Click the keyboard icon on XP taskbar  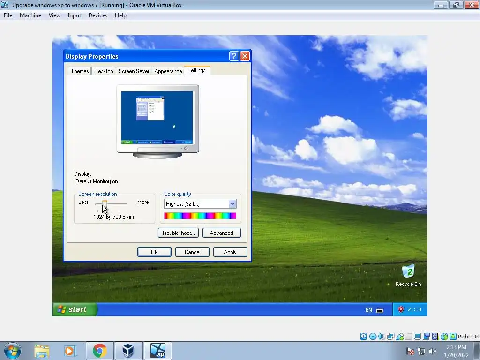tap(380, 310)
